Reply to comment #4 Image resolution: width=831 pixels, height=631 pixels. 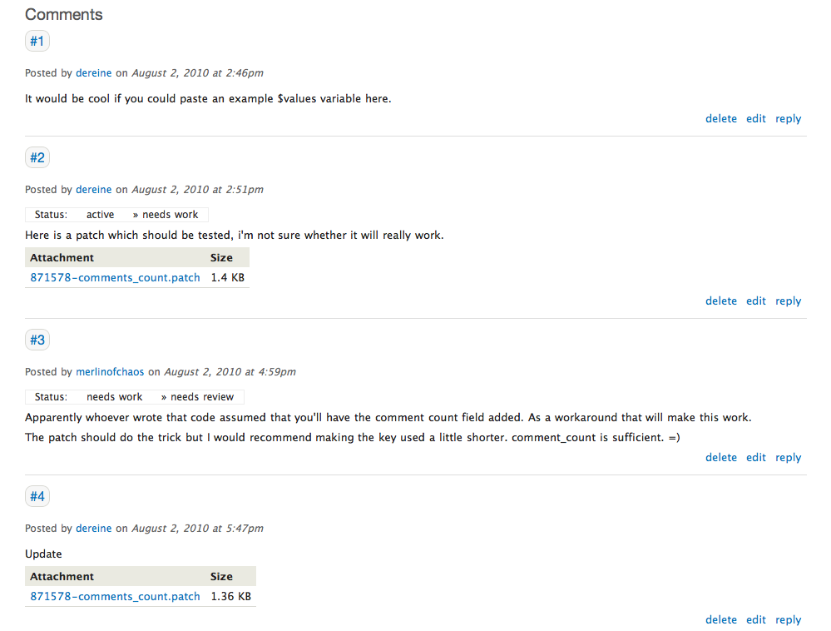(x=788, y=620)
